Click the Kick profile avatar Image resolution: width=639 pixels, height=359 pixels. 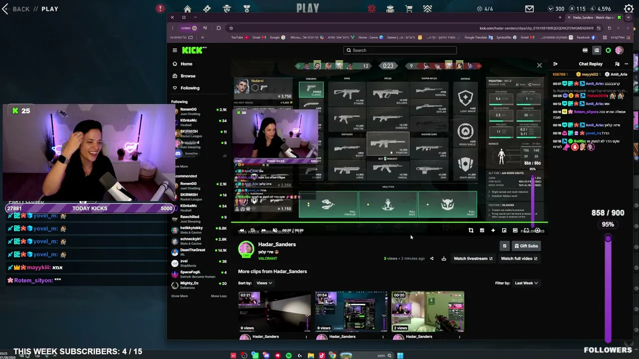pyautogui.click(x=620, y=50)
